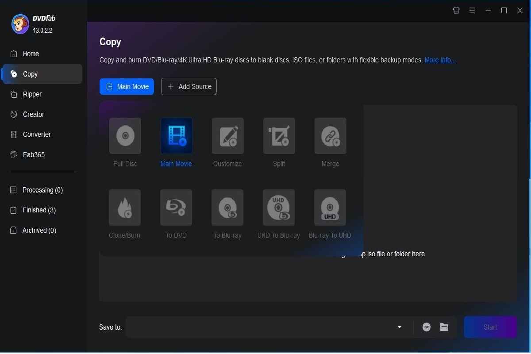Follow the More Info... link

tap(440, 60)
